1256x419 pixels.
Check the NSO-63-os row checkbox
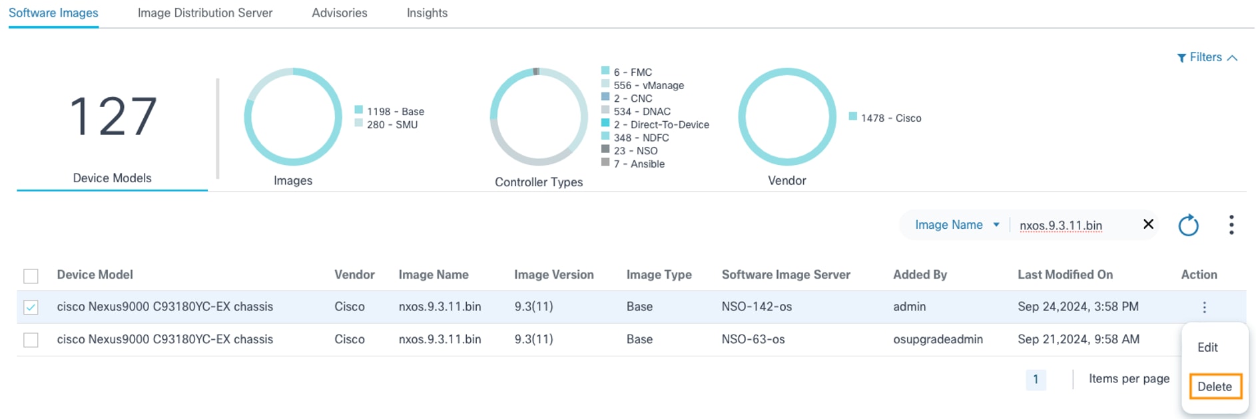[x=31, y=340]
